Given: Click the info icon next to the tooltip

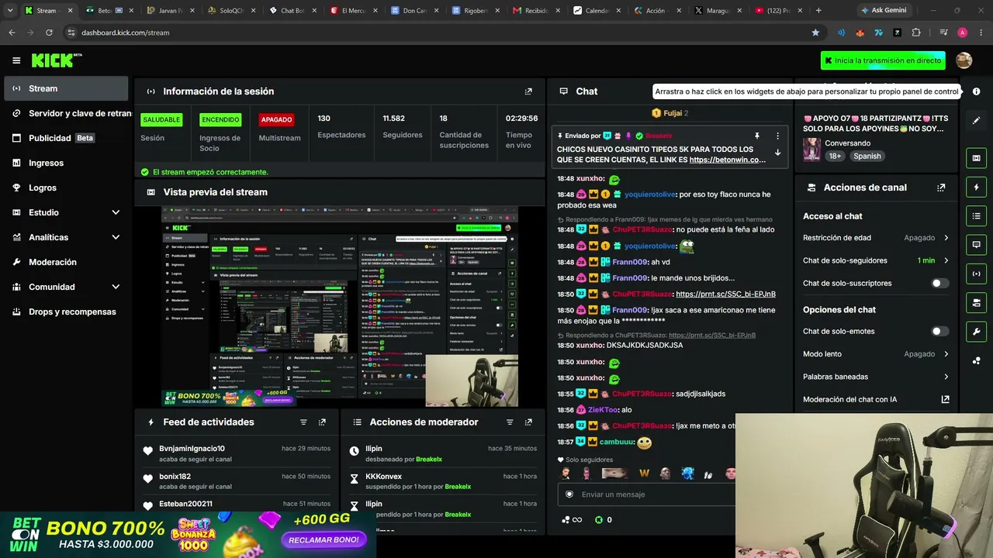Looking at the screenshot, I should [976, 91].
